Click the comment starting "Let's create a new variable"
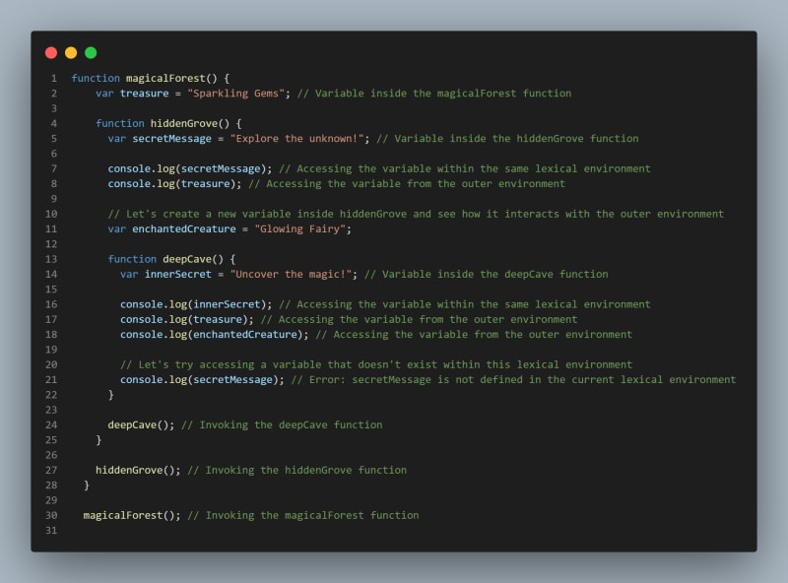Viewport: 788px width, 583px height. (416, 214)
